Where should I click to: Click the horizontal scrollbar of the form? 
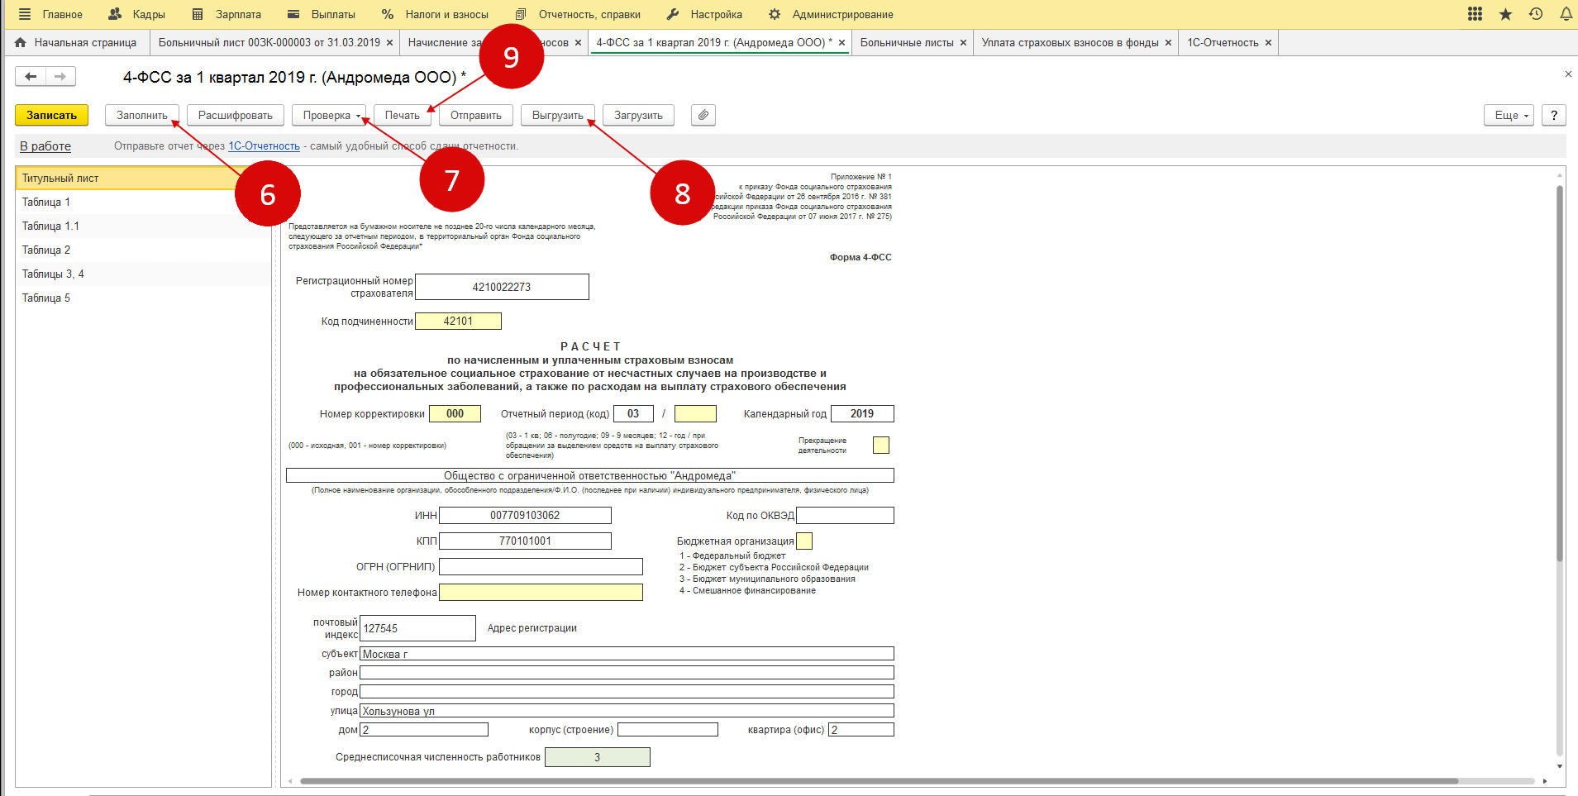coord(876,780)
